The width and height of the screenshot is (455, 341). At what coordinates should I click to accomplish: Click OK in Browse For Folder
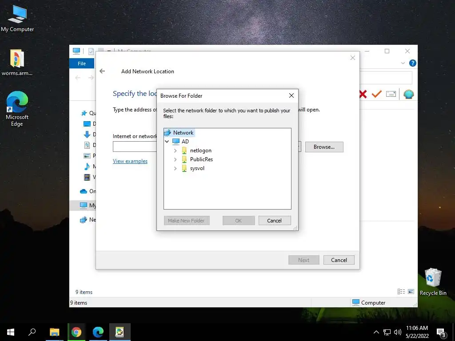pyautogui.click(x=239, y=221)
